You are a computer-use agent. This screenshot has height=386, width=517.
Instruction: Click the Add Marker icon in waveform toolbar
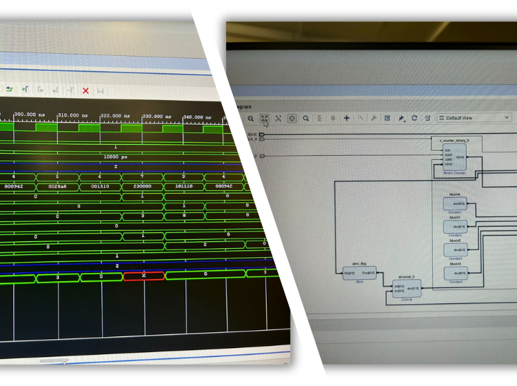(25, 89)
